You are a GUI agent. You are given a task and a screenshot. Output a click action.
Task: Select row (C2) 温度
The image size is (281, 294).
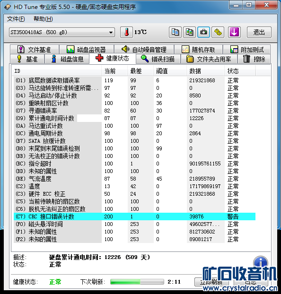pos(134,186)
